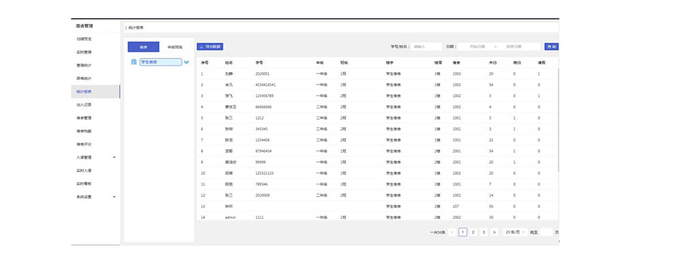Click the 一共56条 total count text

(438, 233)
